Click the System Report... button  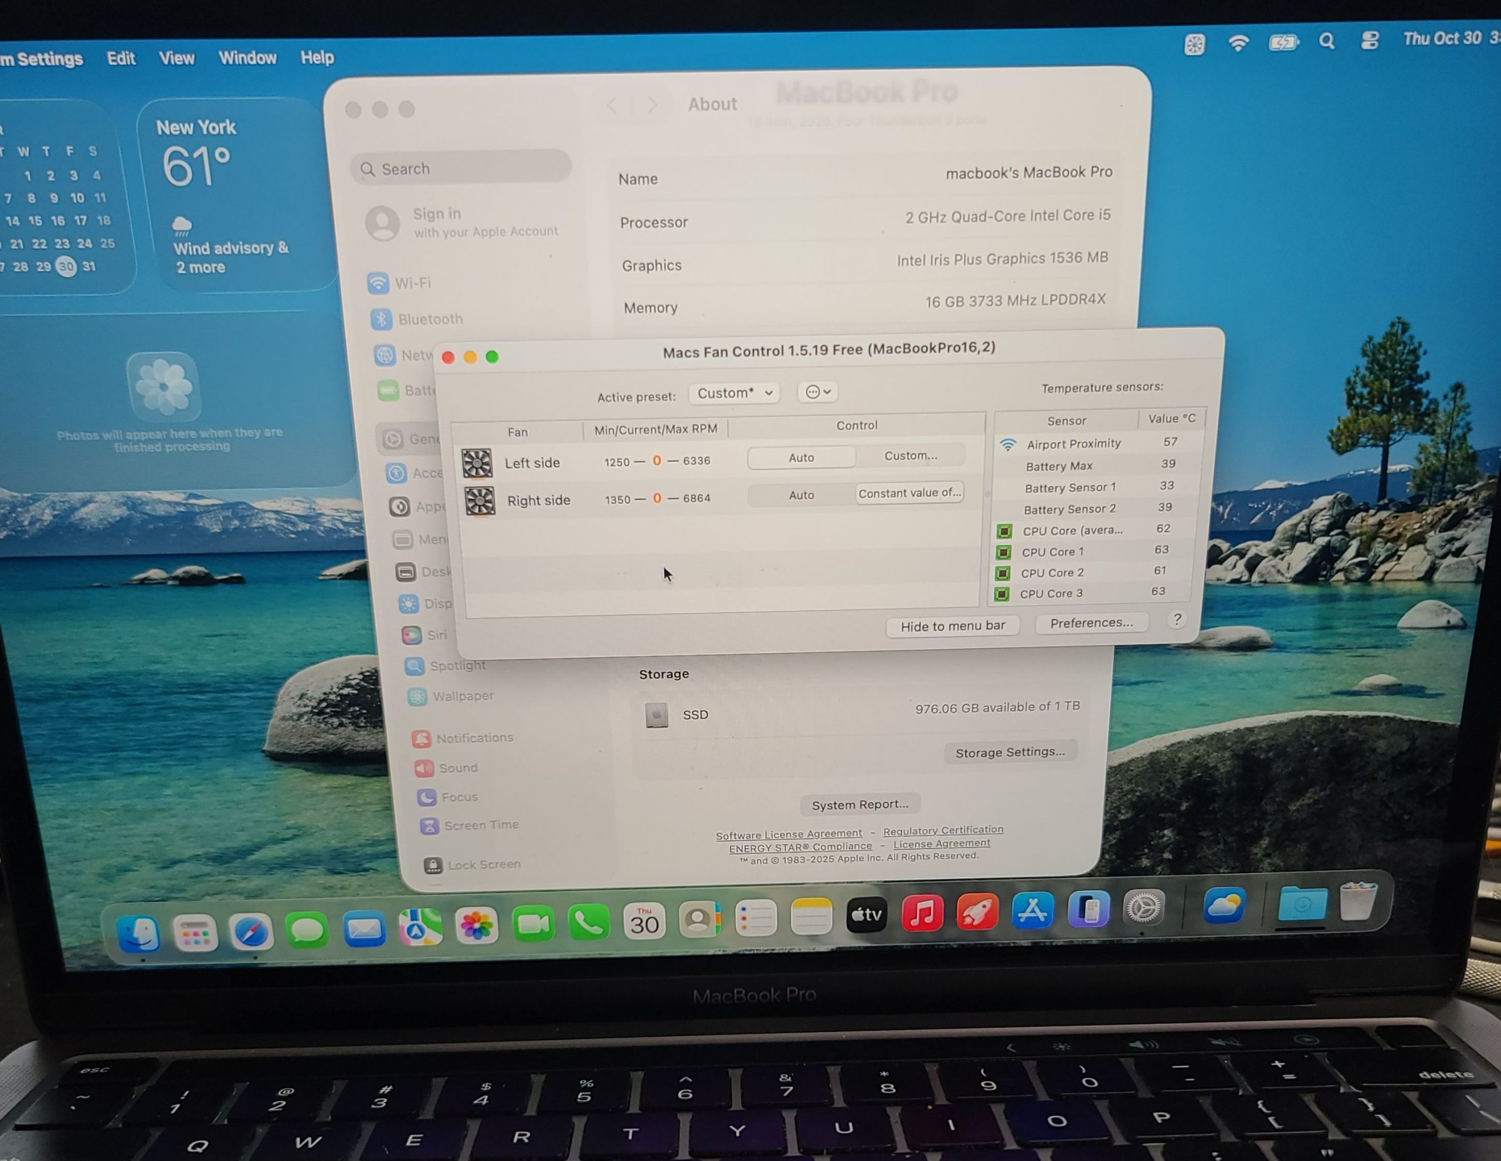coord(860,804)
